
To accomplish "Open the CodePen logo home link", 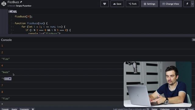I will pos(4,4).
